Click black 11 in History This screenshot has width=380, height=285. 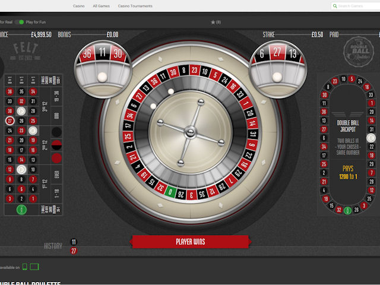[x=74, y=242]
